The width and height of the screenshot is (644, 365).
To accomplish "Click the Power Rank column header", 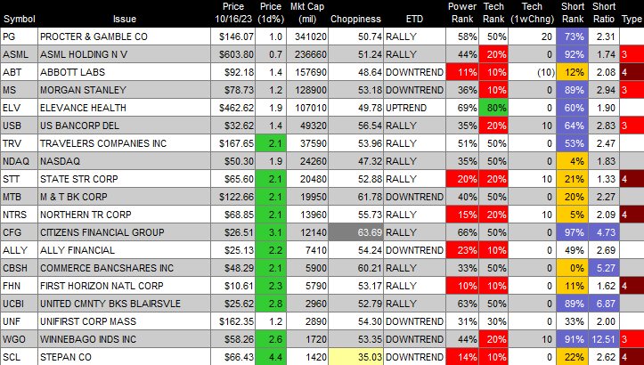I will point(462,12).
